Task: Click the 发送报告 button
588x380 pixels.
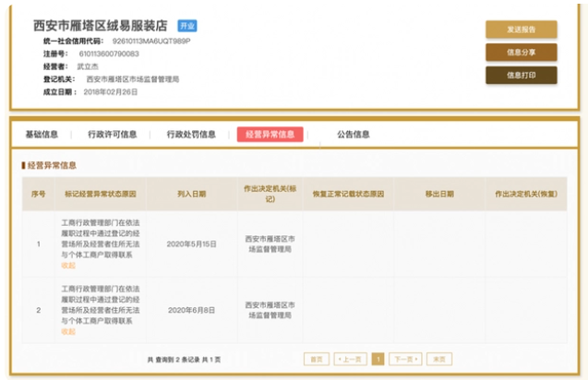Action: [522, 30]
